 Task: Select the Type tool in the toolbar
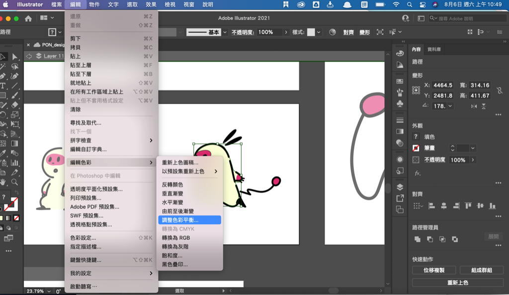[x=3, y=86]
